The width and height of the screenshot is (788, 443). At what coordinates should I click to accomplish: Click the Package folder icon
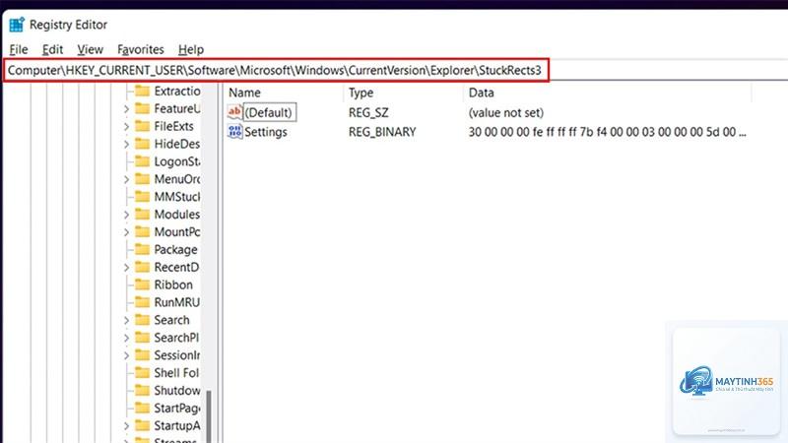coord(142,249)
